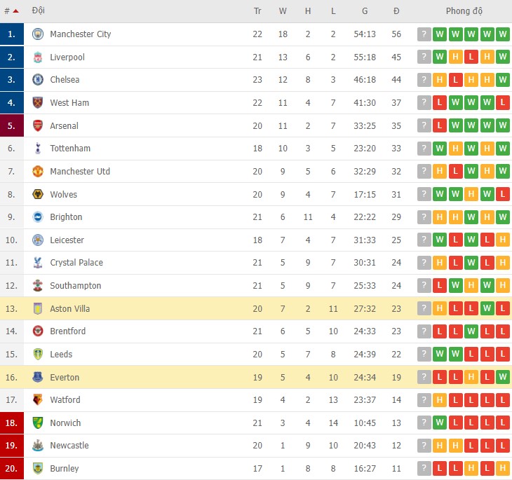Open the Aston Villa team link
The image size is (512, 480).
(69, 309)
